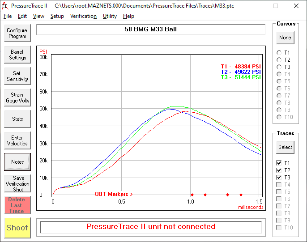Open the Notes button
This screenshot has width=307, height=242.
pyautogui.click(x=17, y=162)
